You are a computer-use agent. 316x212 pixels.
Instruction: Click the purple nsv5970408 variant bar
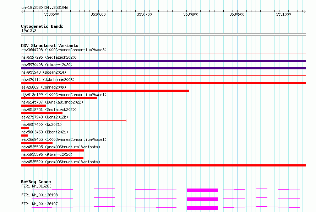coord(163,68)
